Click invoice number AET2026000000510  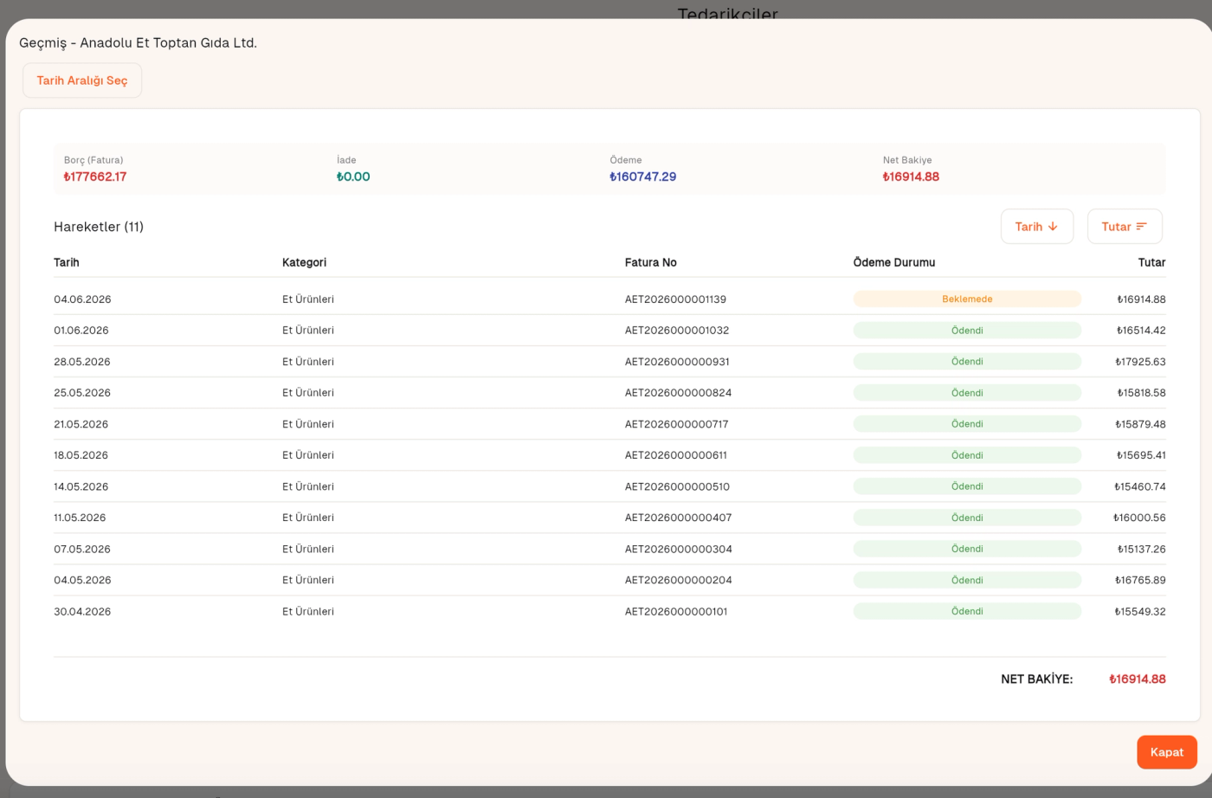point(677,486)
